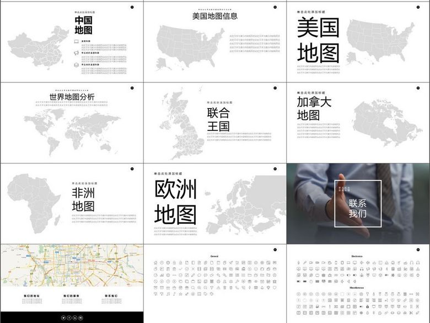Select the grey Africa map graphic
The height and width of the screenshot is (323, 430).
(x=34, y=204)
